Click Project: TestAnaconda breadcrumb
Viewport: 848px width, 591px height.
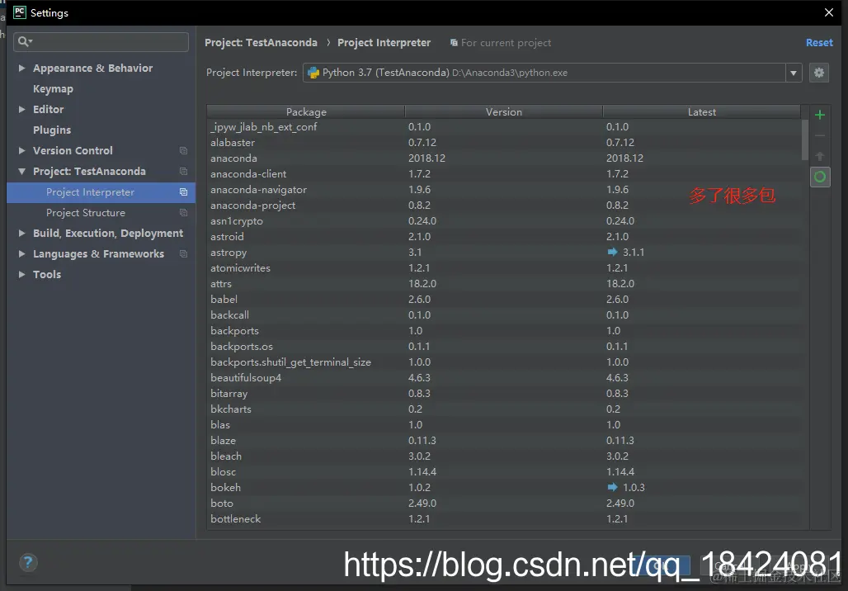[x=261, y=43]
